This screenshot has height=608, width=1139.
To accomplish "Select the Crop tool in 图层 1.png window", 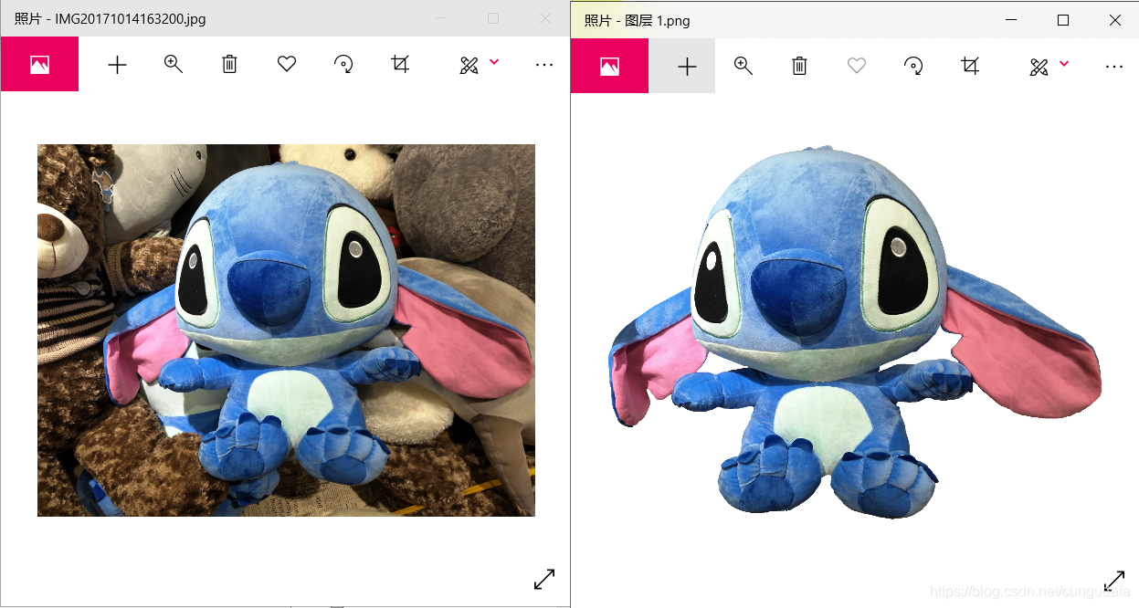I will pyautogui.click(x=970, y=66).
